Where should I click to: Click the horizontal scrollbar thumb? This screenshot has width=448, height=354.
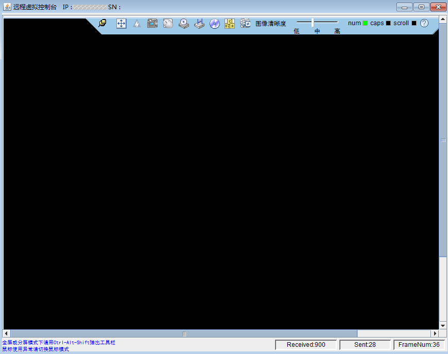point(184,333)
